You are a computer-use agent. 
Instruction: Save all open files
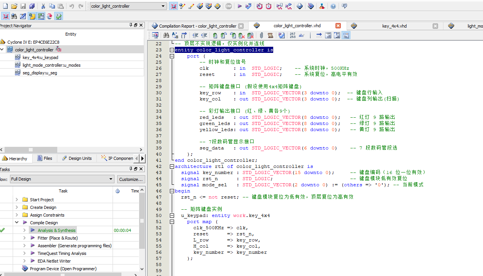[32, 6]
